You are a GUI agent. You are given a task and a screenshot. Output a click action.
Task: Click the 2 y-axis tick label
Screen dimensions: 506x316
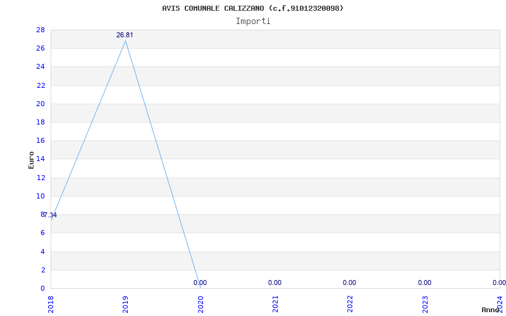pos(42,270)
